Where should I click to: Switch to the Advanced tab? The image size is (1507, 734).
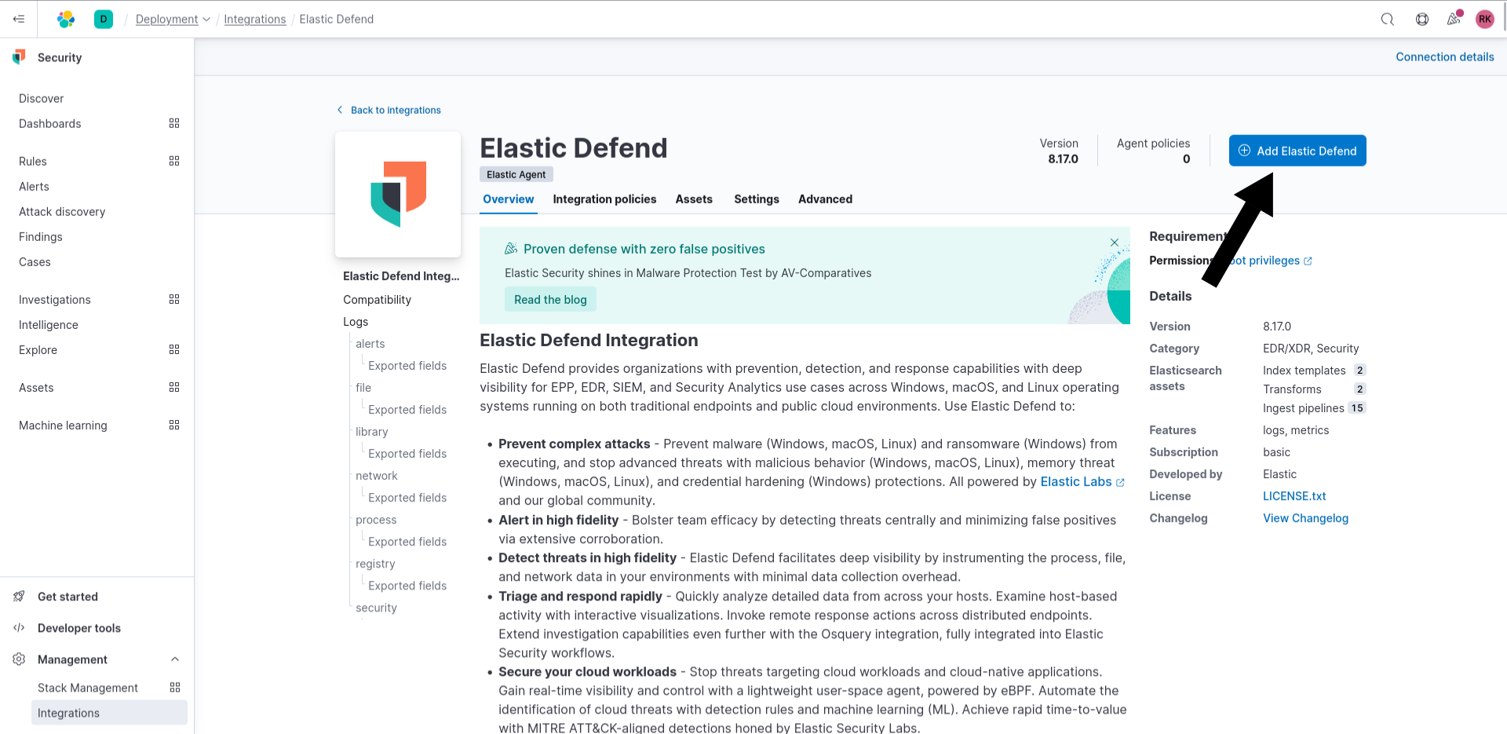click(x=825, y=199)
